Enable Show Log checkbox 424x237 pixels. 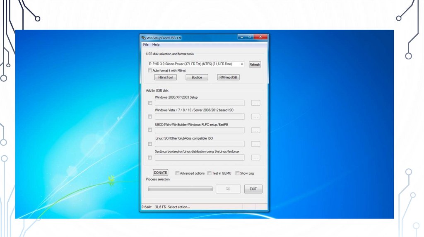point(237,173)
